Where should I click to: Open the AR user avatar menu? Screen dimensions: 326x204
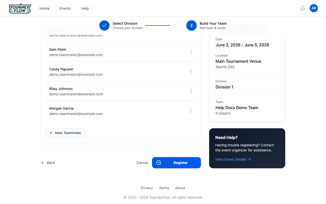[x=314, y=8]
